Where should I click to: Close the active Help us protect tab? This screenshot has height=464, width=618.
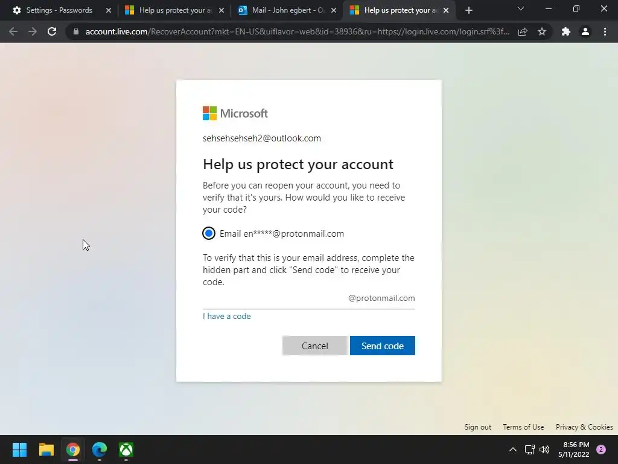pos(446,10)
